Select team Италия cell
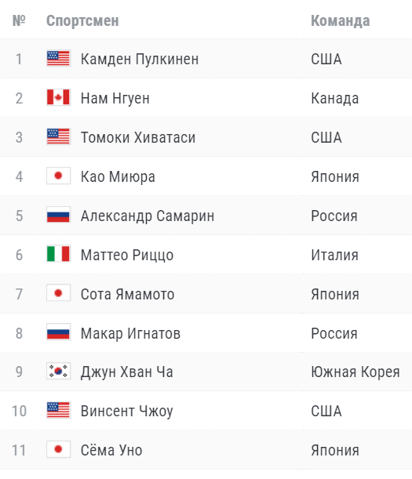 (x=334, y=255)
